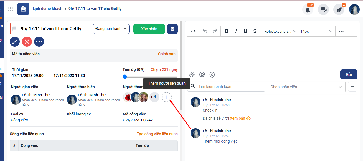Screen dimensions: 363x161
Task: Click the rocket icon in header
Action: point(339,9)
